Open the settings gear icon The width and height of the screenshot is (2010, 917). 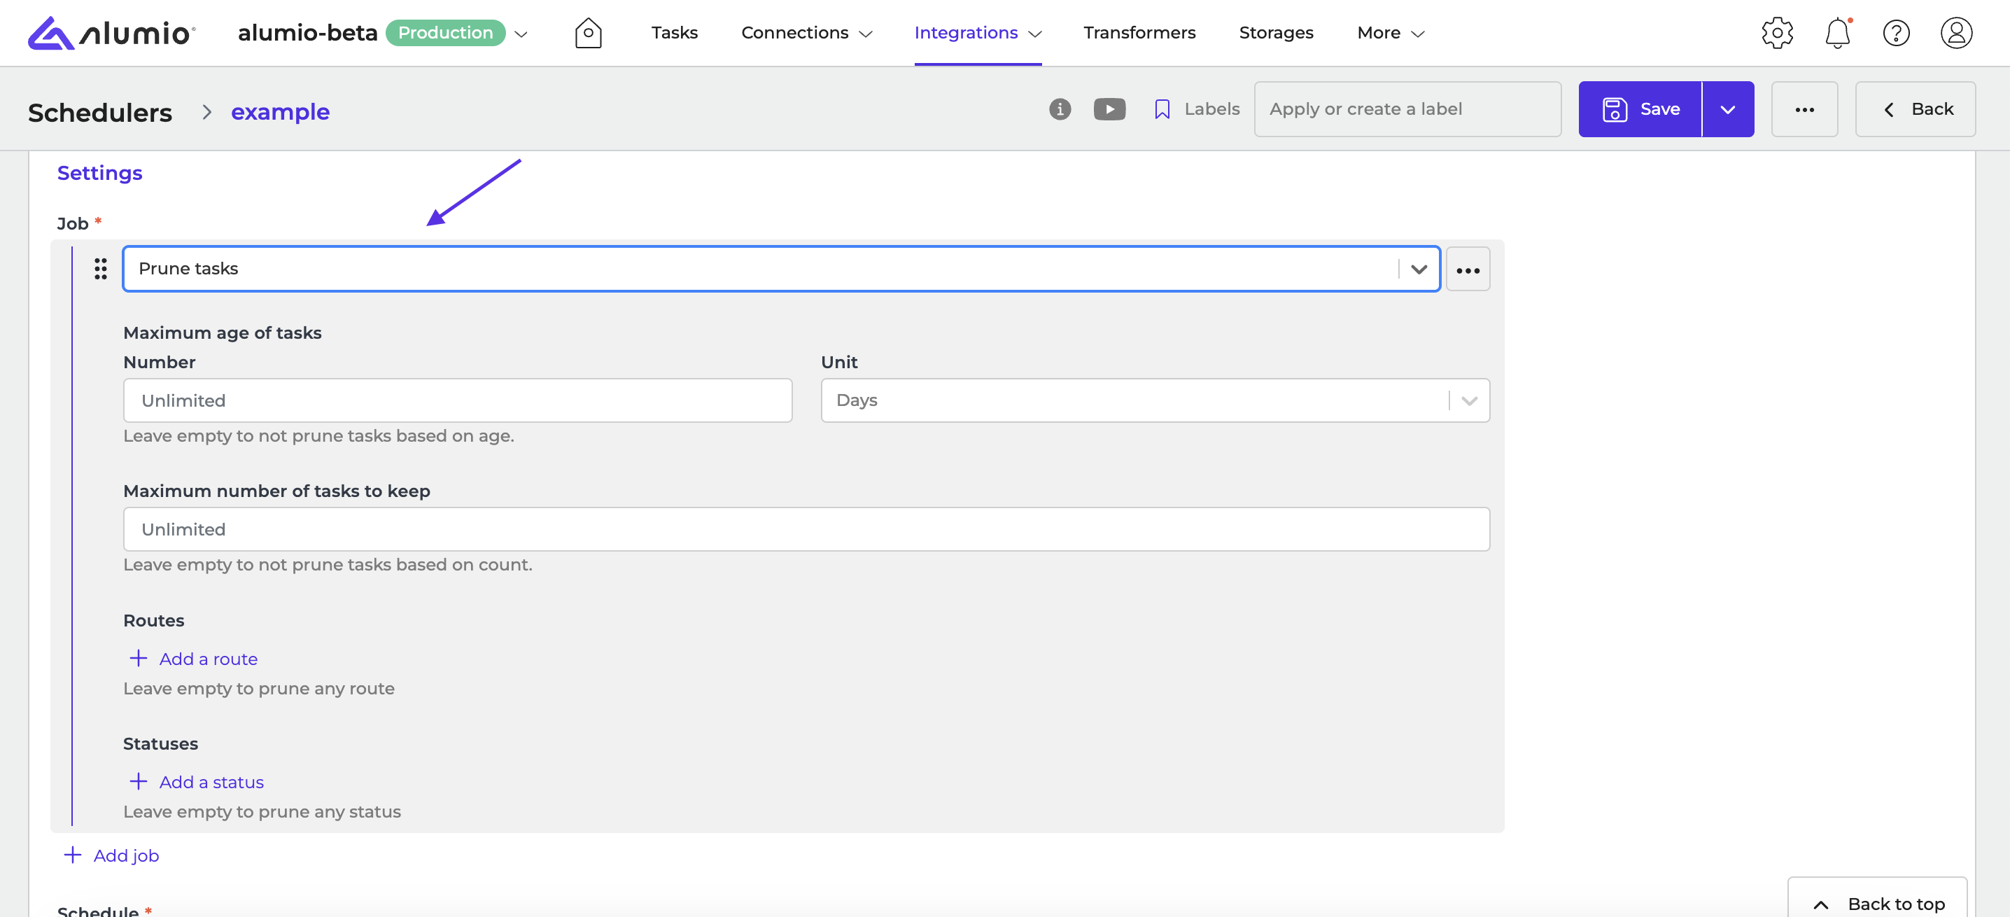point(1777,33)
